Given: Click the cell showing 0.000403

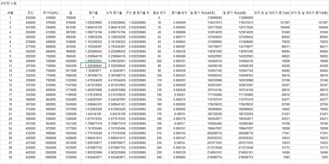Looking at the screenshot, I should pos(179,66).
